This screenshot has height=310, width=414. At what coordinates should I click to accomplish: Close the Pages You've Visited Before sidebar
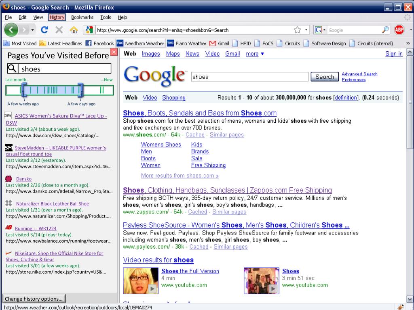click(114, 52)
